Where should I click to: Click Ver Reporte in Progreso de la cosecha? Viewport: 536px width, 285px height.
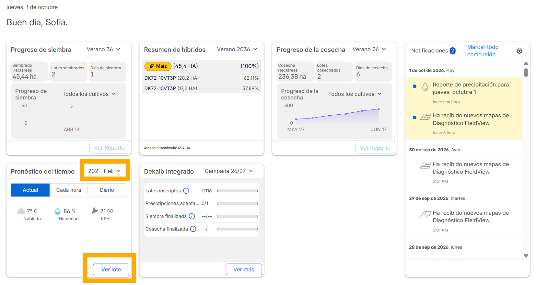click(x=375, y=148)
